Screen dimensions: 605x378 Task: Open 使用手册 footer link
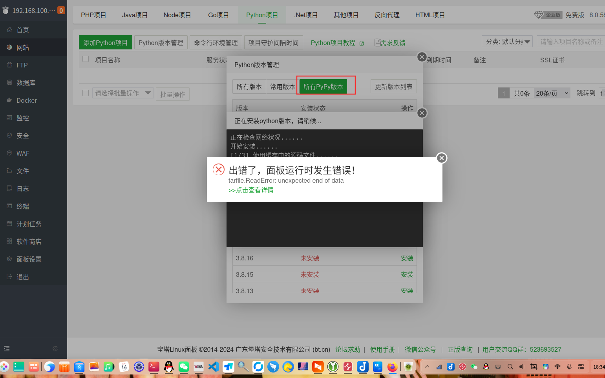click(x=382, y=349)
